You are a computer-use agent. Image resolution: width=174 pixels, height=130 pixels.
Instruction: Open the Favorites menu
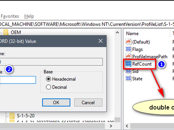coord(10,16)
